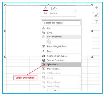Click the Outline pen icon
The width and height of the screenshot is (105, 96).
(53, 9)
